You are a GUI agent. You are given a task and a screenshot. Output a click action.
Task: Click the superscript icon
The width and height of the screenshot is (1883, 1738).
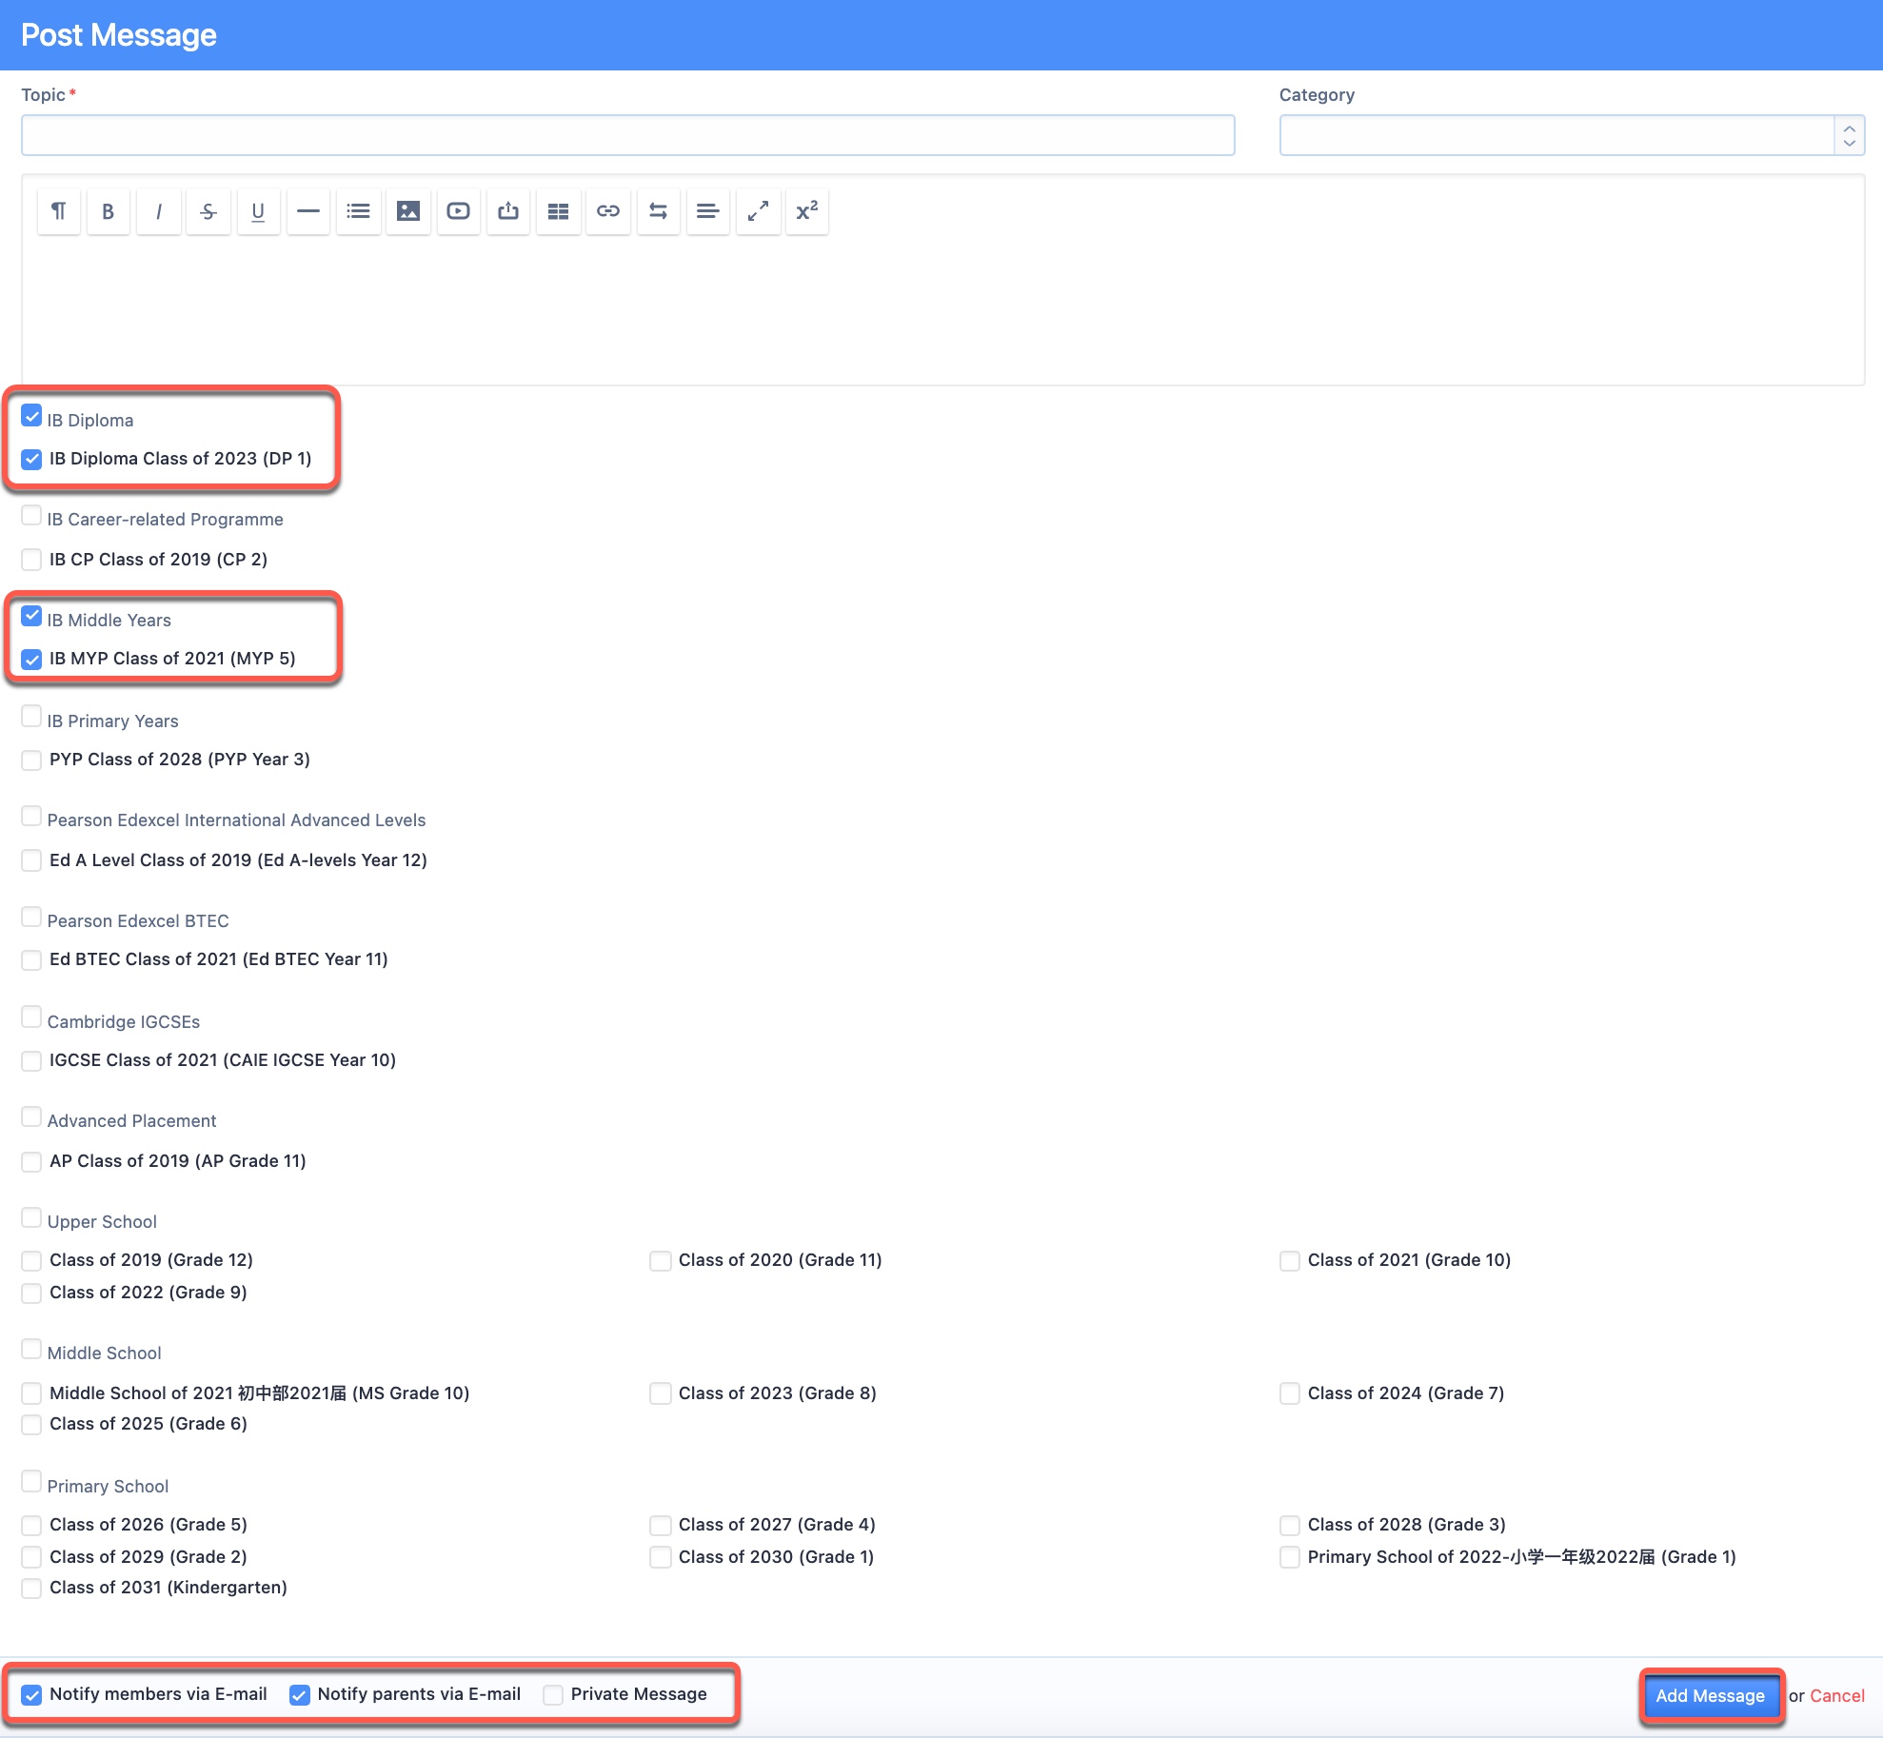point(807,211)
